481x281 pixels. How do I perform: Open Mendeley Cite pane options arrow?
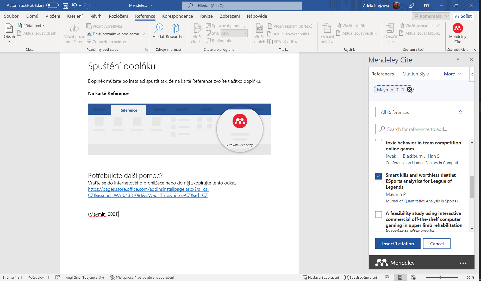458,60
